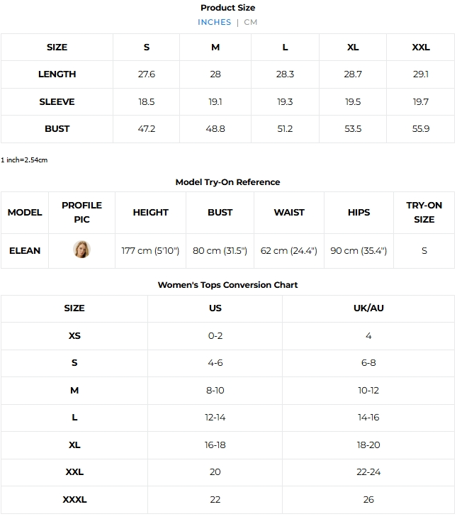Switch size units to CM
The width and height of the screenshot is (457, 519).
tap(251, 22)
